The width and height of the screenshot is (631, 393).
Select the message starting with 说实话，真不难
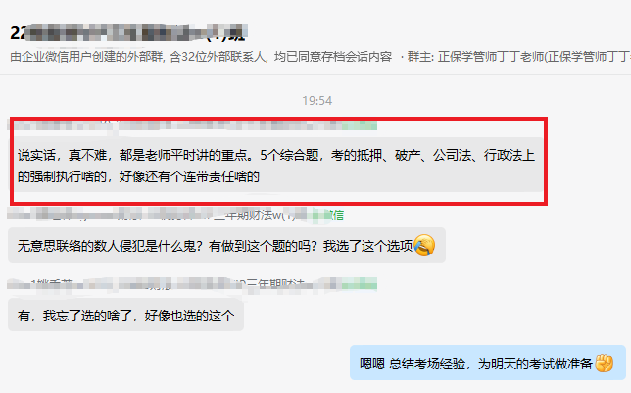[275, 166]
